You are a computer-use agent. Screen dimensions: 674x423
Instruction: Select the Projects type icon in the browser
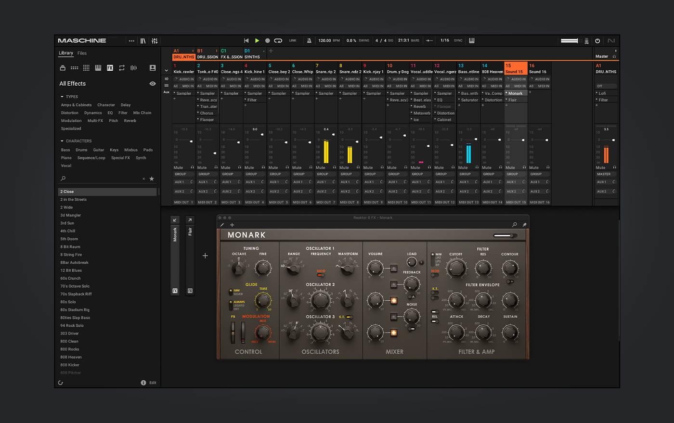tap(63, 68)
